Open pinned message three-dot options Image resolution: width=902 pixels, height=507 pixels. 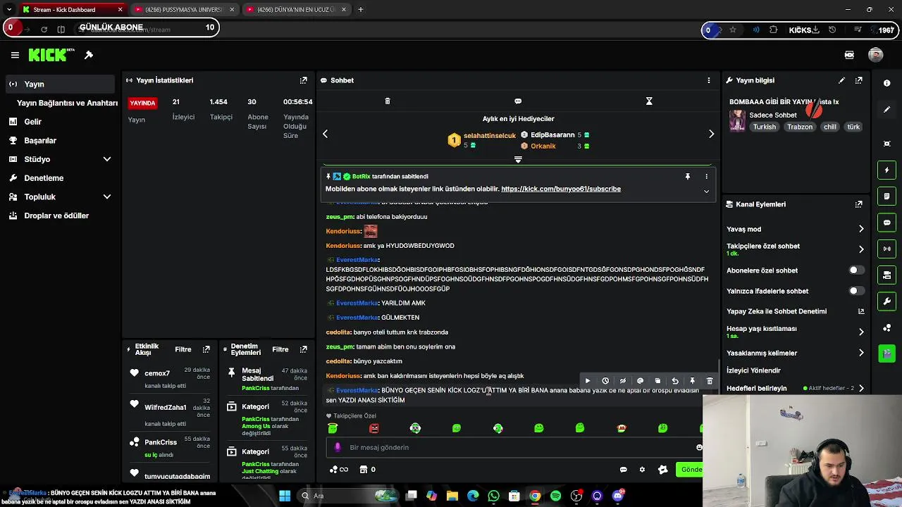[706, 177]
